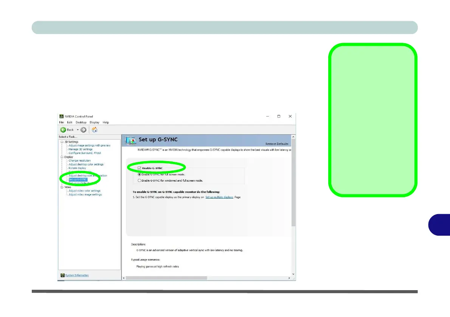
Task: Follow the Set up multiple displays hyperlink
Action: click(219, 197)
